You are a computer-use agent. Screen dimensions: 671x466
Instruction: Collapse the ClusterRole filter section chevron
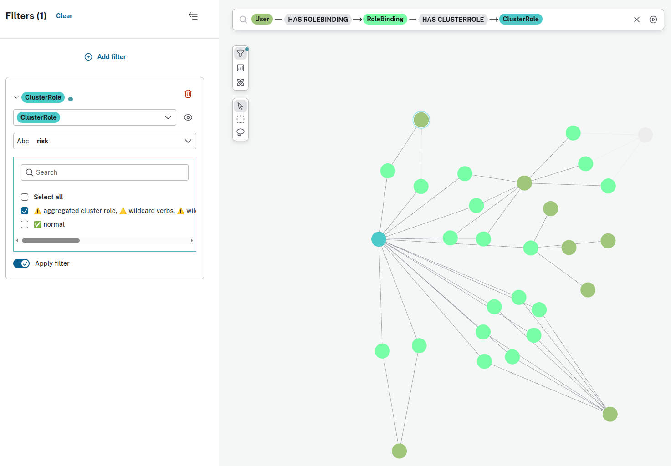16,97
